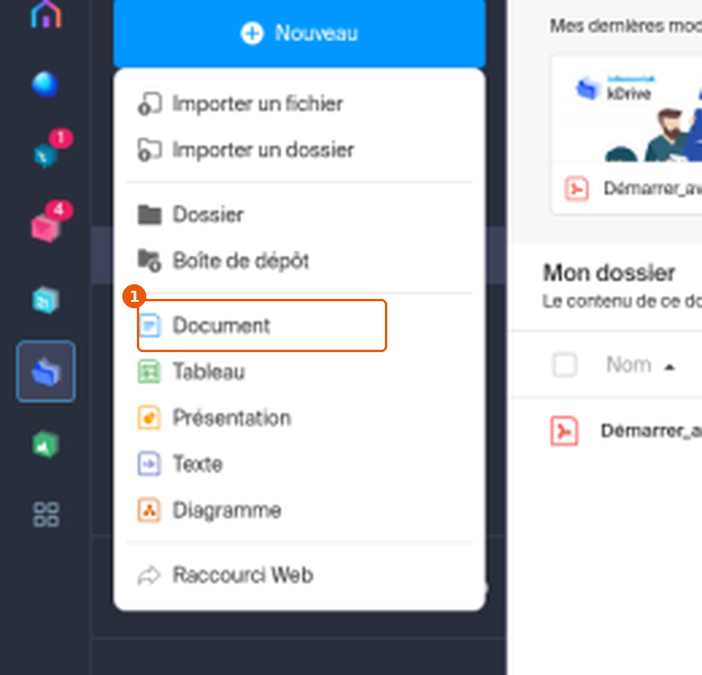702x675 pixels.
Task: Create a new Texte file
Action: (x=300, y=464)
